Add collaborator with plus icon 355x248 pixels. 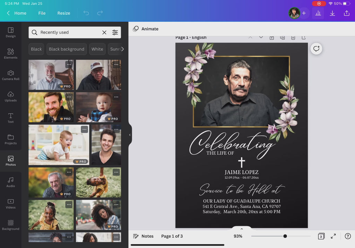(304, 13)
